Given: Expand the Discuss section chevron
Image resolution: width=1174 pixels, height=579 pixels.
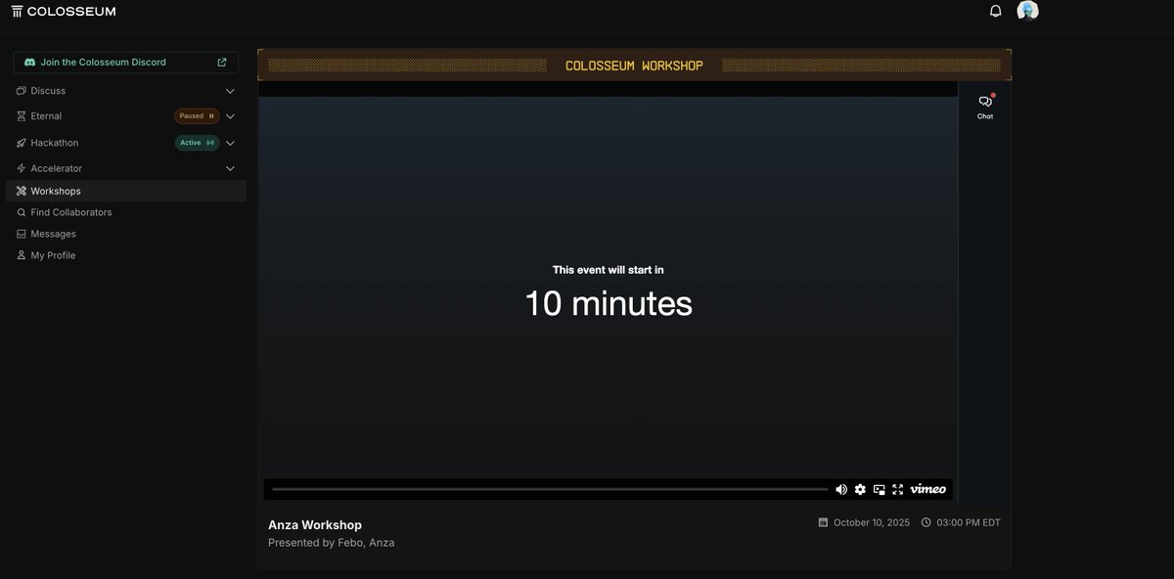Looking at the screenshot, I should pos(231,91).
